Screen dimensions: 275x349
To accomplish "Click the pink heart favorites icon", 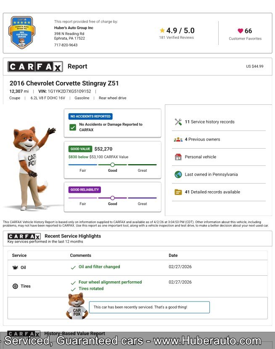I will tap(241, 31).
